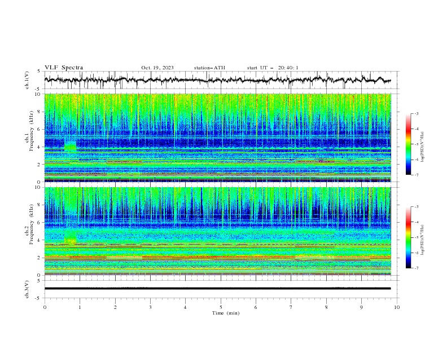Viewport: 447px width, 345px height.
Task: Click time axis tick label "6"
Action: [256, 307]
